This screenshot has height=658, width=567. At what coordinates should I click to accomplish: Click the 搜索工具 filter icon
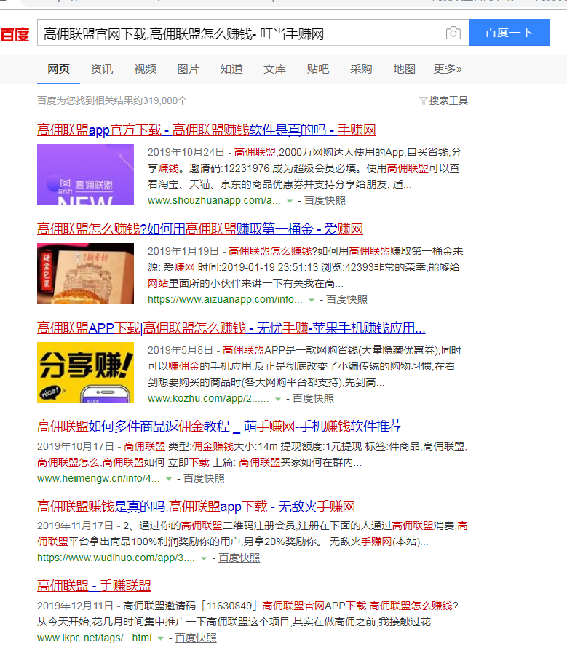tap(423, 100)
